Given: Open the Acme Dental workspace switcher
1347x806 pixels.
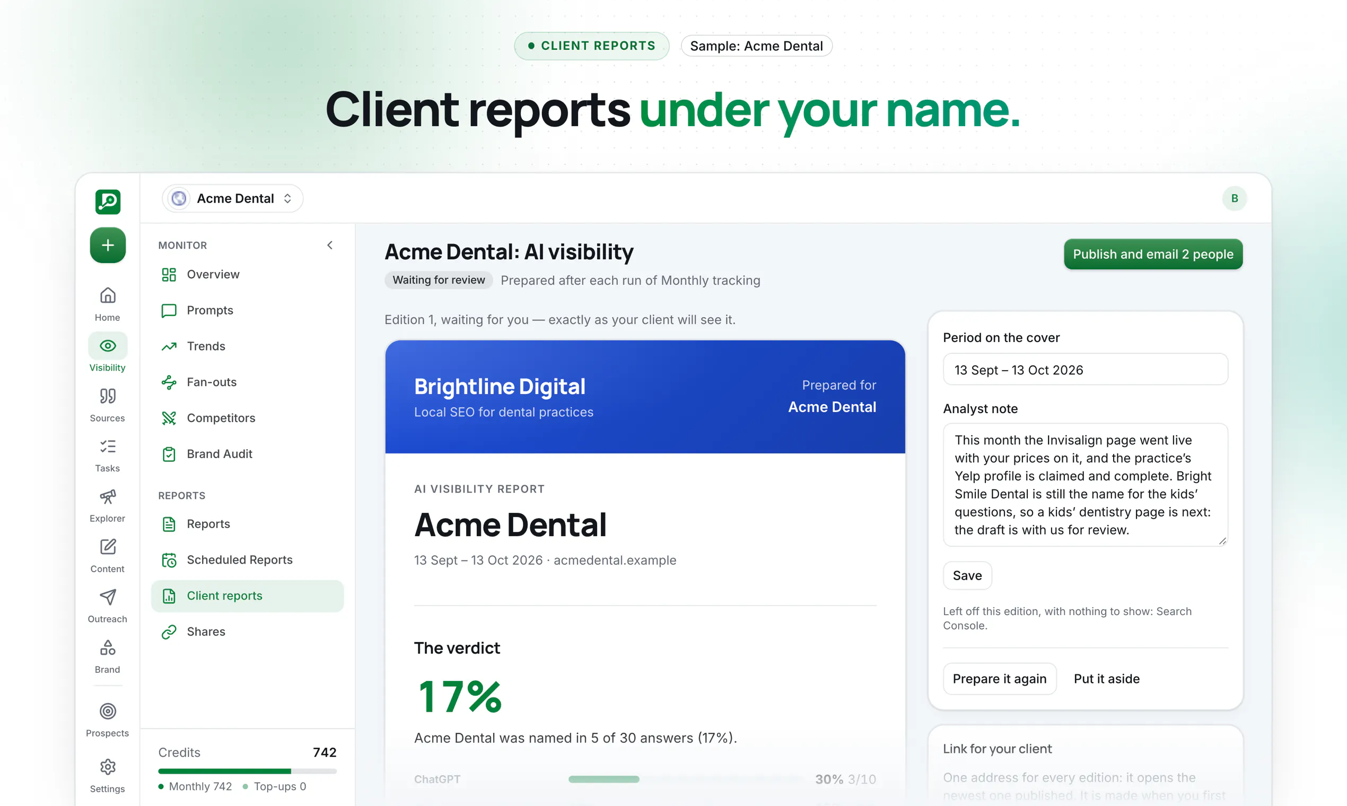Looking at the screenshot, I should (232, 198).
